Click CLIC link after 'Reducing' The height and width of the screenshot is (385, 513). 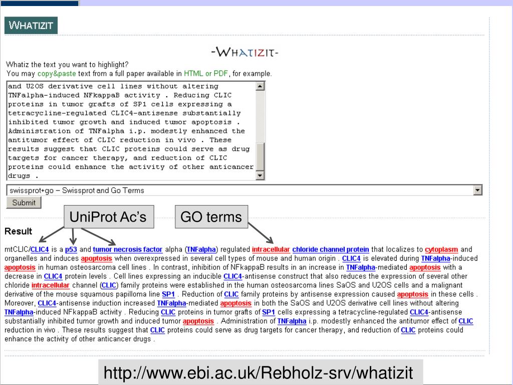(168, 312)
